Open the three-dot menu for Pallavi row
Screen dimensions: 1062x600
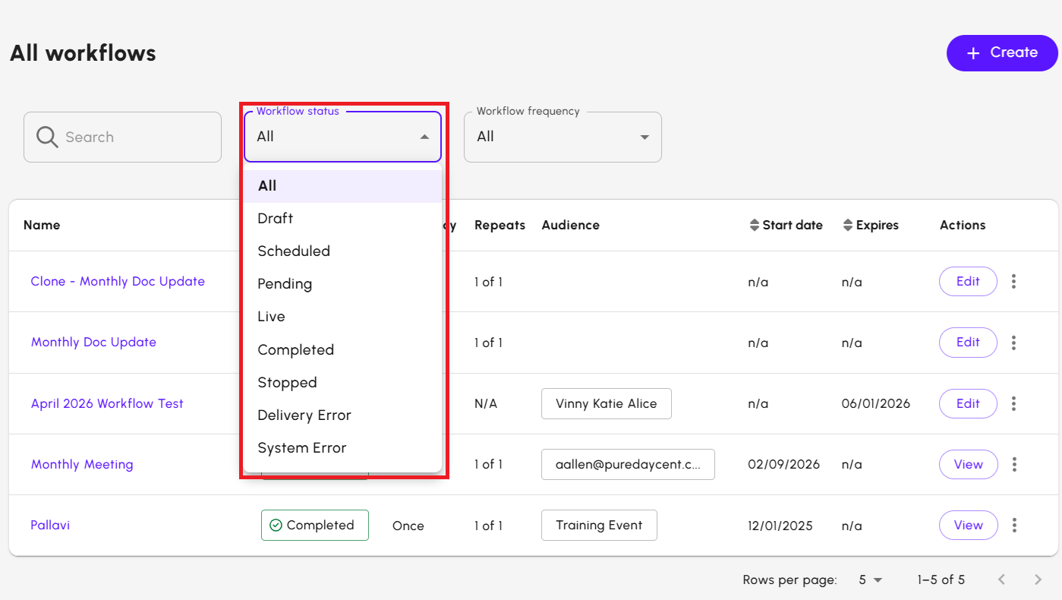pyautogui.click(x=1014, y=525)
